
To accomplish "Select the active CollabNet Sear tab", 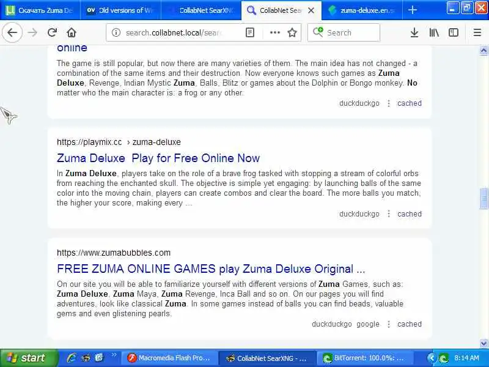I will click(281, 10).
